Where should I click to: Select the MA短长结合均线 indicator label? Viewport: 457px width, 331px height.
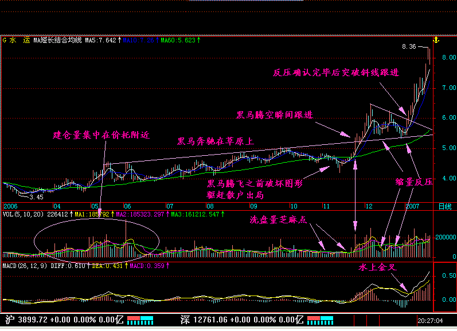58,41
